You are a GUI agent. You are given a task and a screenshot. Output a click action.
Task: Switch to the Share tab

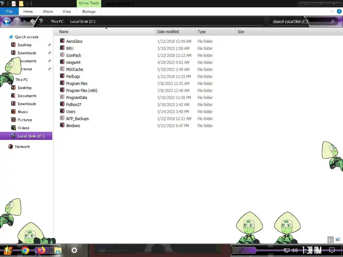(48, 11)
